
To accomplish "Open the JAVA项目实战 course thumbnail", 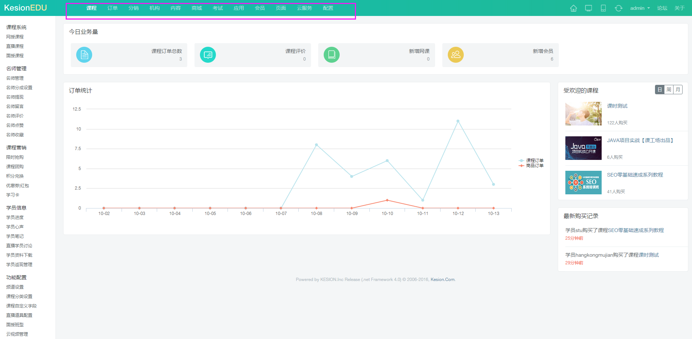I will pyautogui.click(x=583, y=148).
